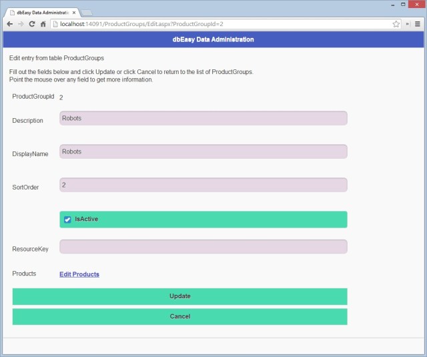This screenshot has height=357, width=427.
Task: Click the DisplayName field label
Action: pyautogui.click(x=30, y=154)
